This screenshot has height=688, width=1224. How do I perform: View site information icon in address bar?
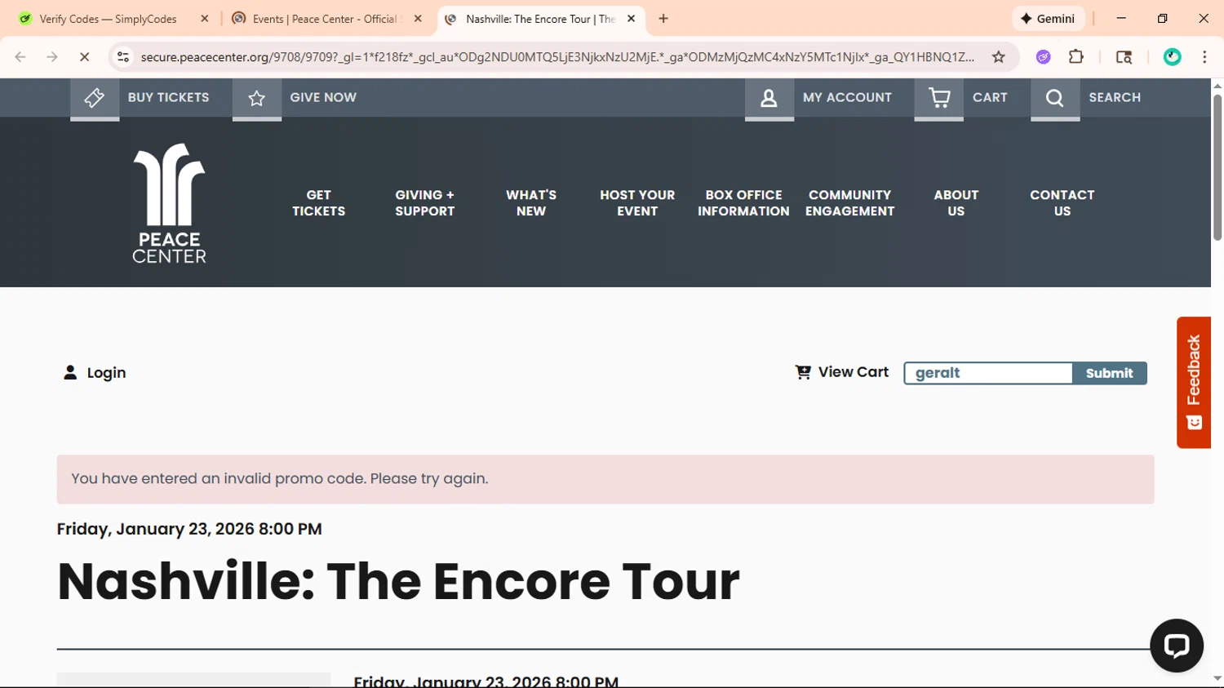(x=123, y=57)
